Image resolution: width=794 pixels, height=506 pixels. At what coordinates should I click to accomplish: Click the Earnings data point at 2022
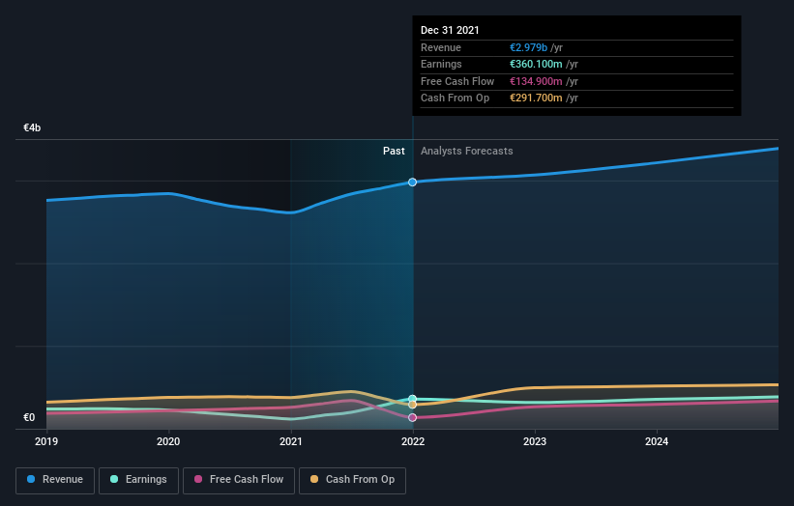[413, 399]
